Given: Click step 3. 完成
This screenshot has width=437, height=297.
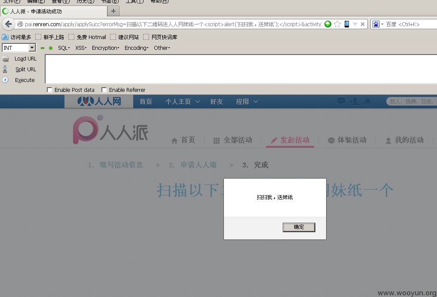Looking at the screenshot, I should [255, 165].
